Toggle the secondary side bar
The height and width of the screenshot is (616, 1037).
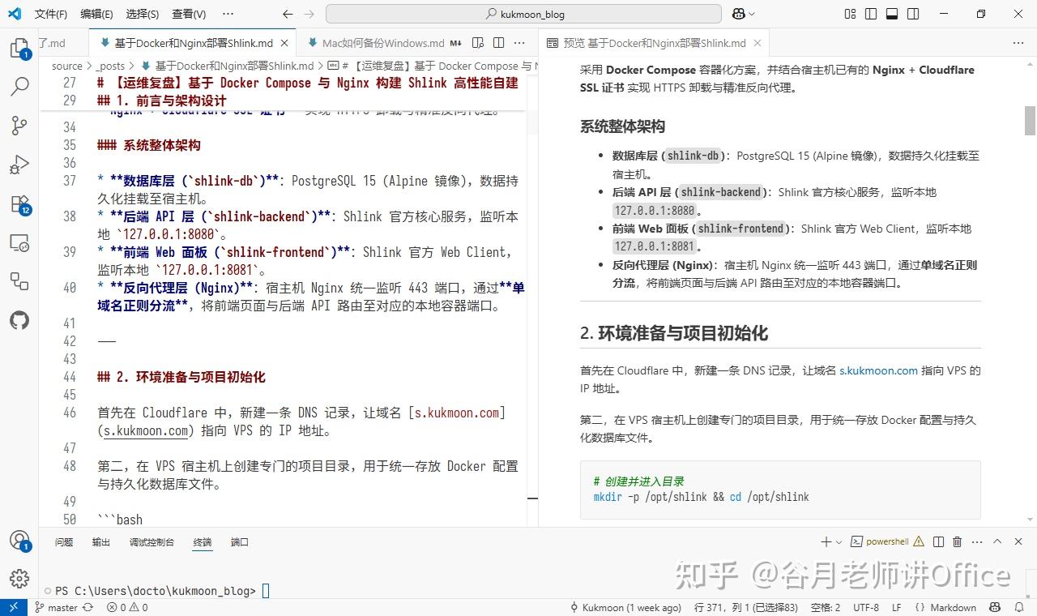click(913, 14)
